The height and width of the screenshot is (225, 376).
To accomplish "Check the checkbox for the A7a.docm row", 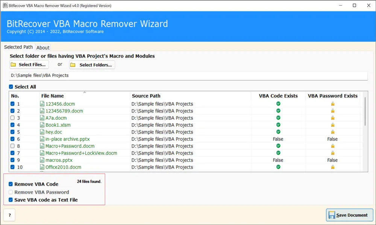I will click(12, 118).
